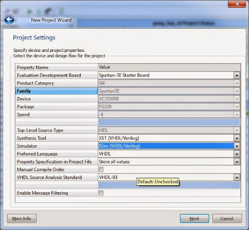
Task: Click the Property Name column header
Action: [x=56, y=68]
